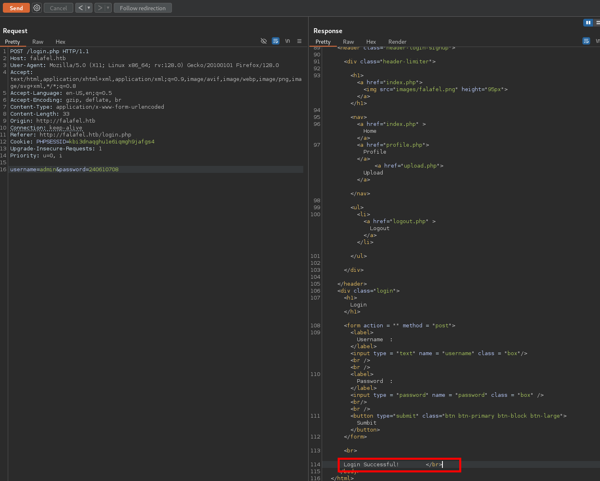This screenshot has width=600, height=481.
Task: Click the Connection: keep-alive line
Action: point(46,128)
